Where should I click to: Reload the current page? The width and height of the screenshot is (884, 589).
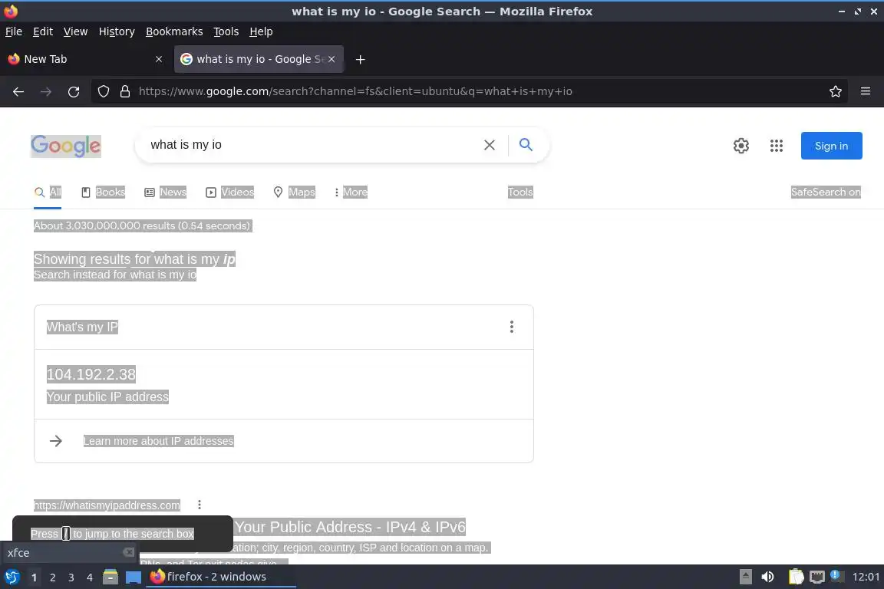point(74,92)
